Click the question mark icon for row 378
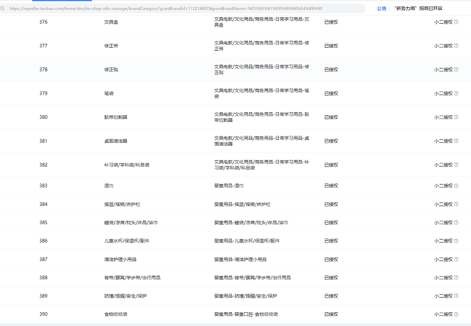Viewport: 471px width, 326px height. point(456,70)
